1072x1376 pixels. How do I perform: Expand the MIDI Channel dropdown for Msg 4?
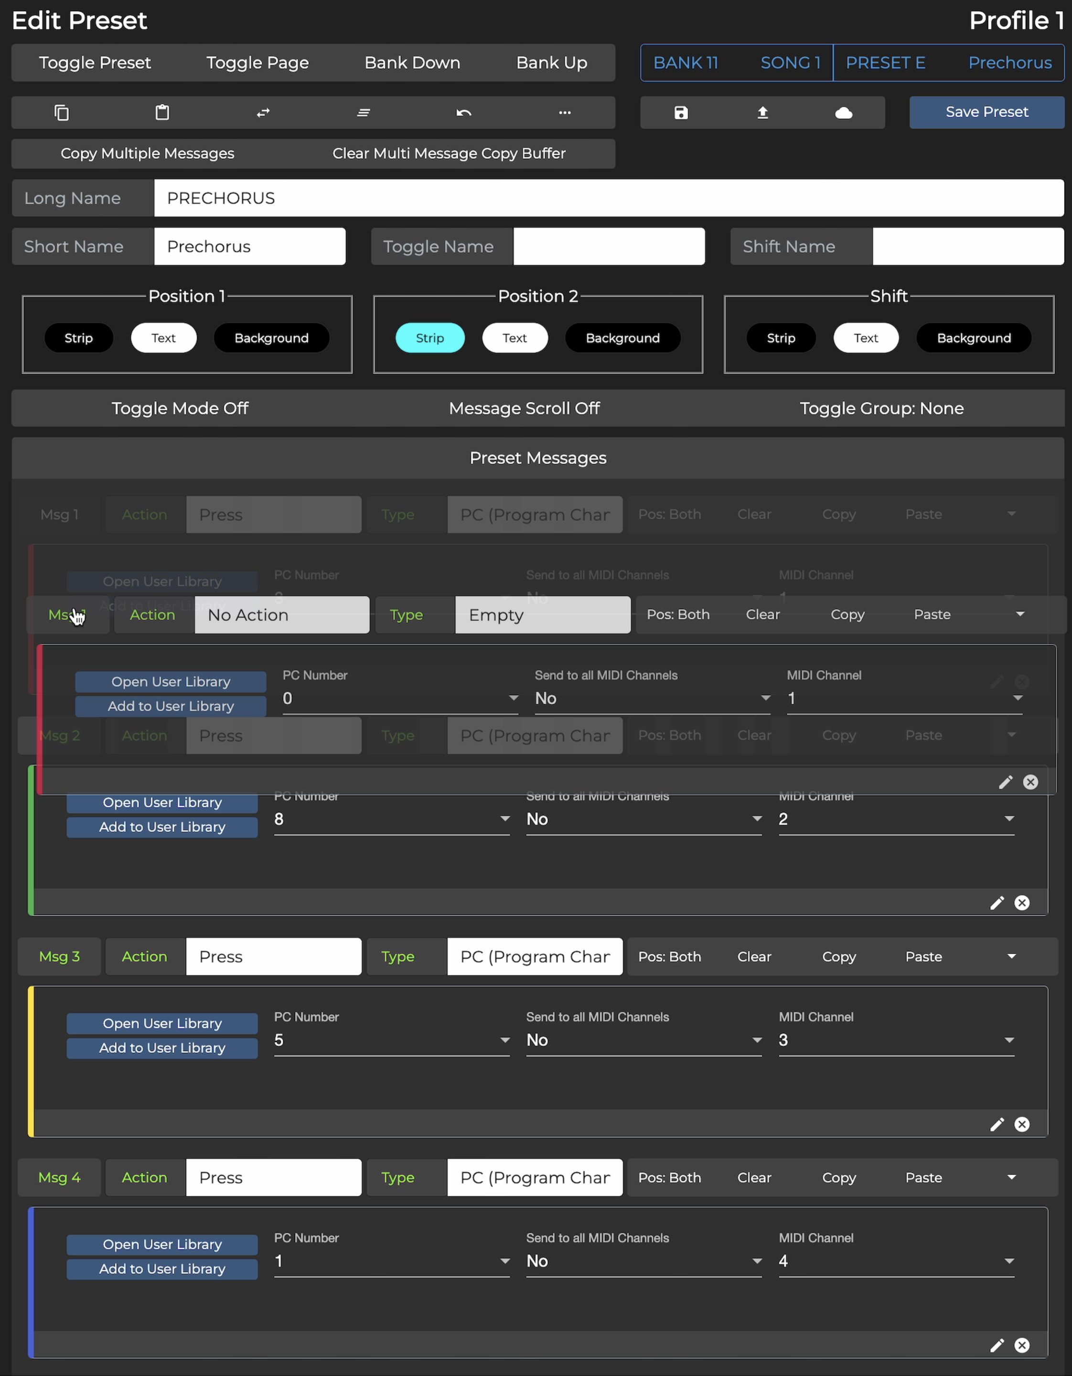pyautogui.click(x=1009, y=1261)
